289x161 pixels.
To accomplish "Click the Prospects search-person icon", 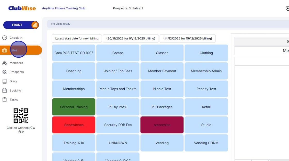I will (x=5, y=72).
